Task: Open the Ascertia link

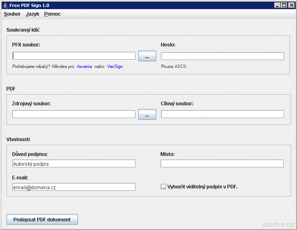Action: coord(84,66)
